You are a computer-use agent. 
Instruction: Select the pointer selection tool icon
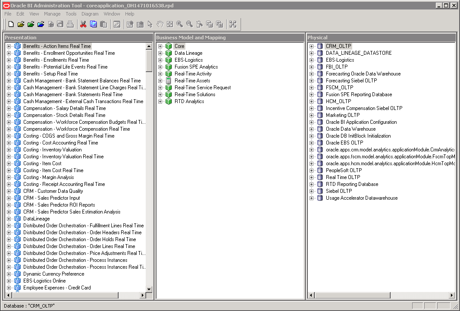[x=149, y=24]
